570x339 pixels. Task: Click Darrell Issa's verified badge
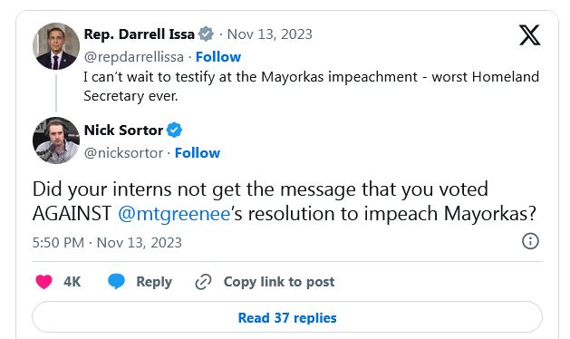[206, 34]
